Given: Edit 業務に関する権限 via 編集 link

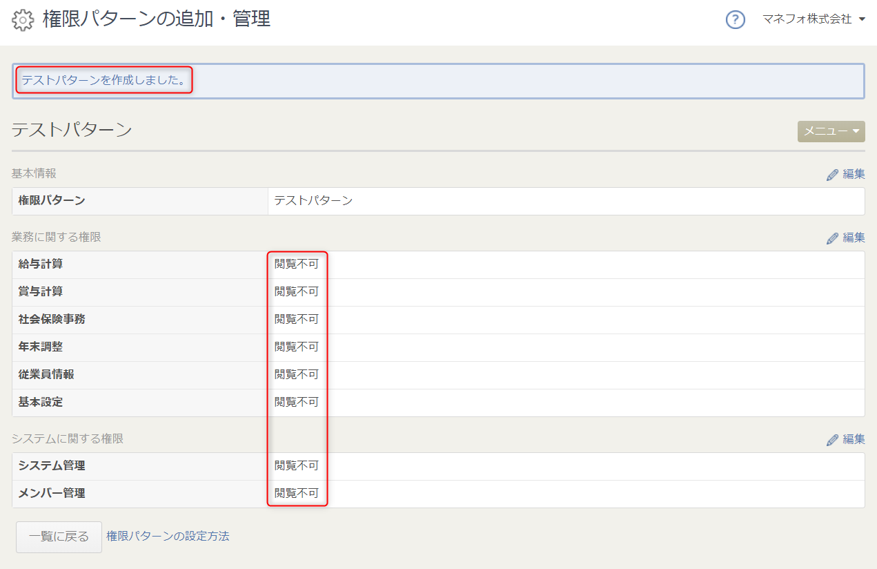Looking at the screenshot, I should pos(854,238).
